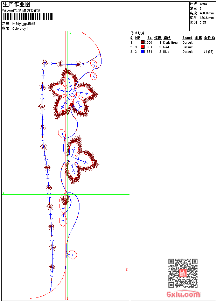Screen dimensions: 217x301
Task: Click the file name MEdyj_gp.EMB
Action: pyautogui.click(x=24, y=24)
